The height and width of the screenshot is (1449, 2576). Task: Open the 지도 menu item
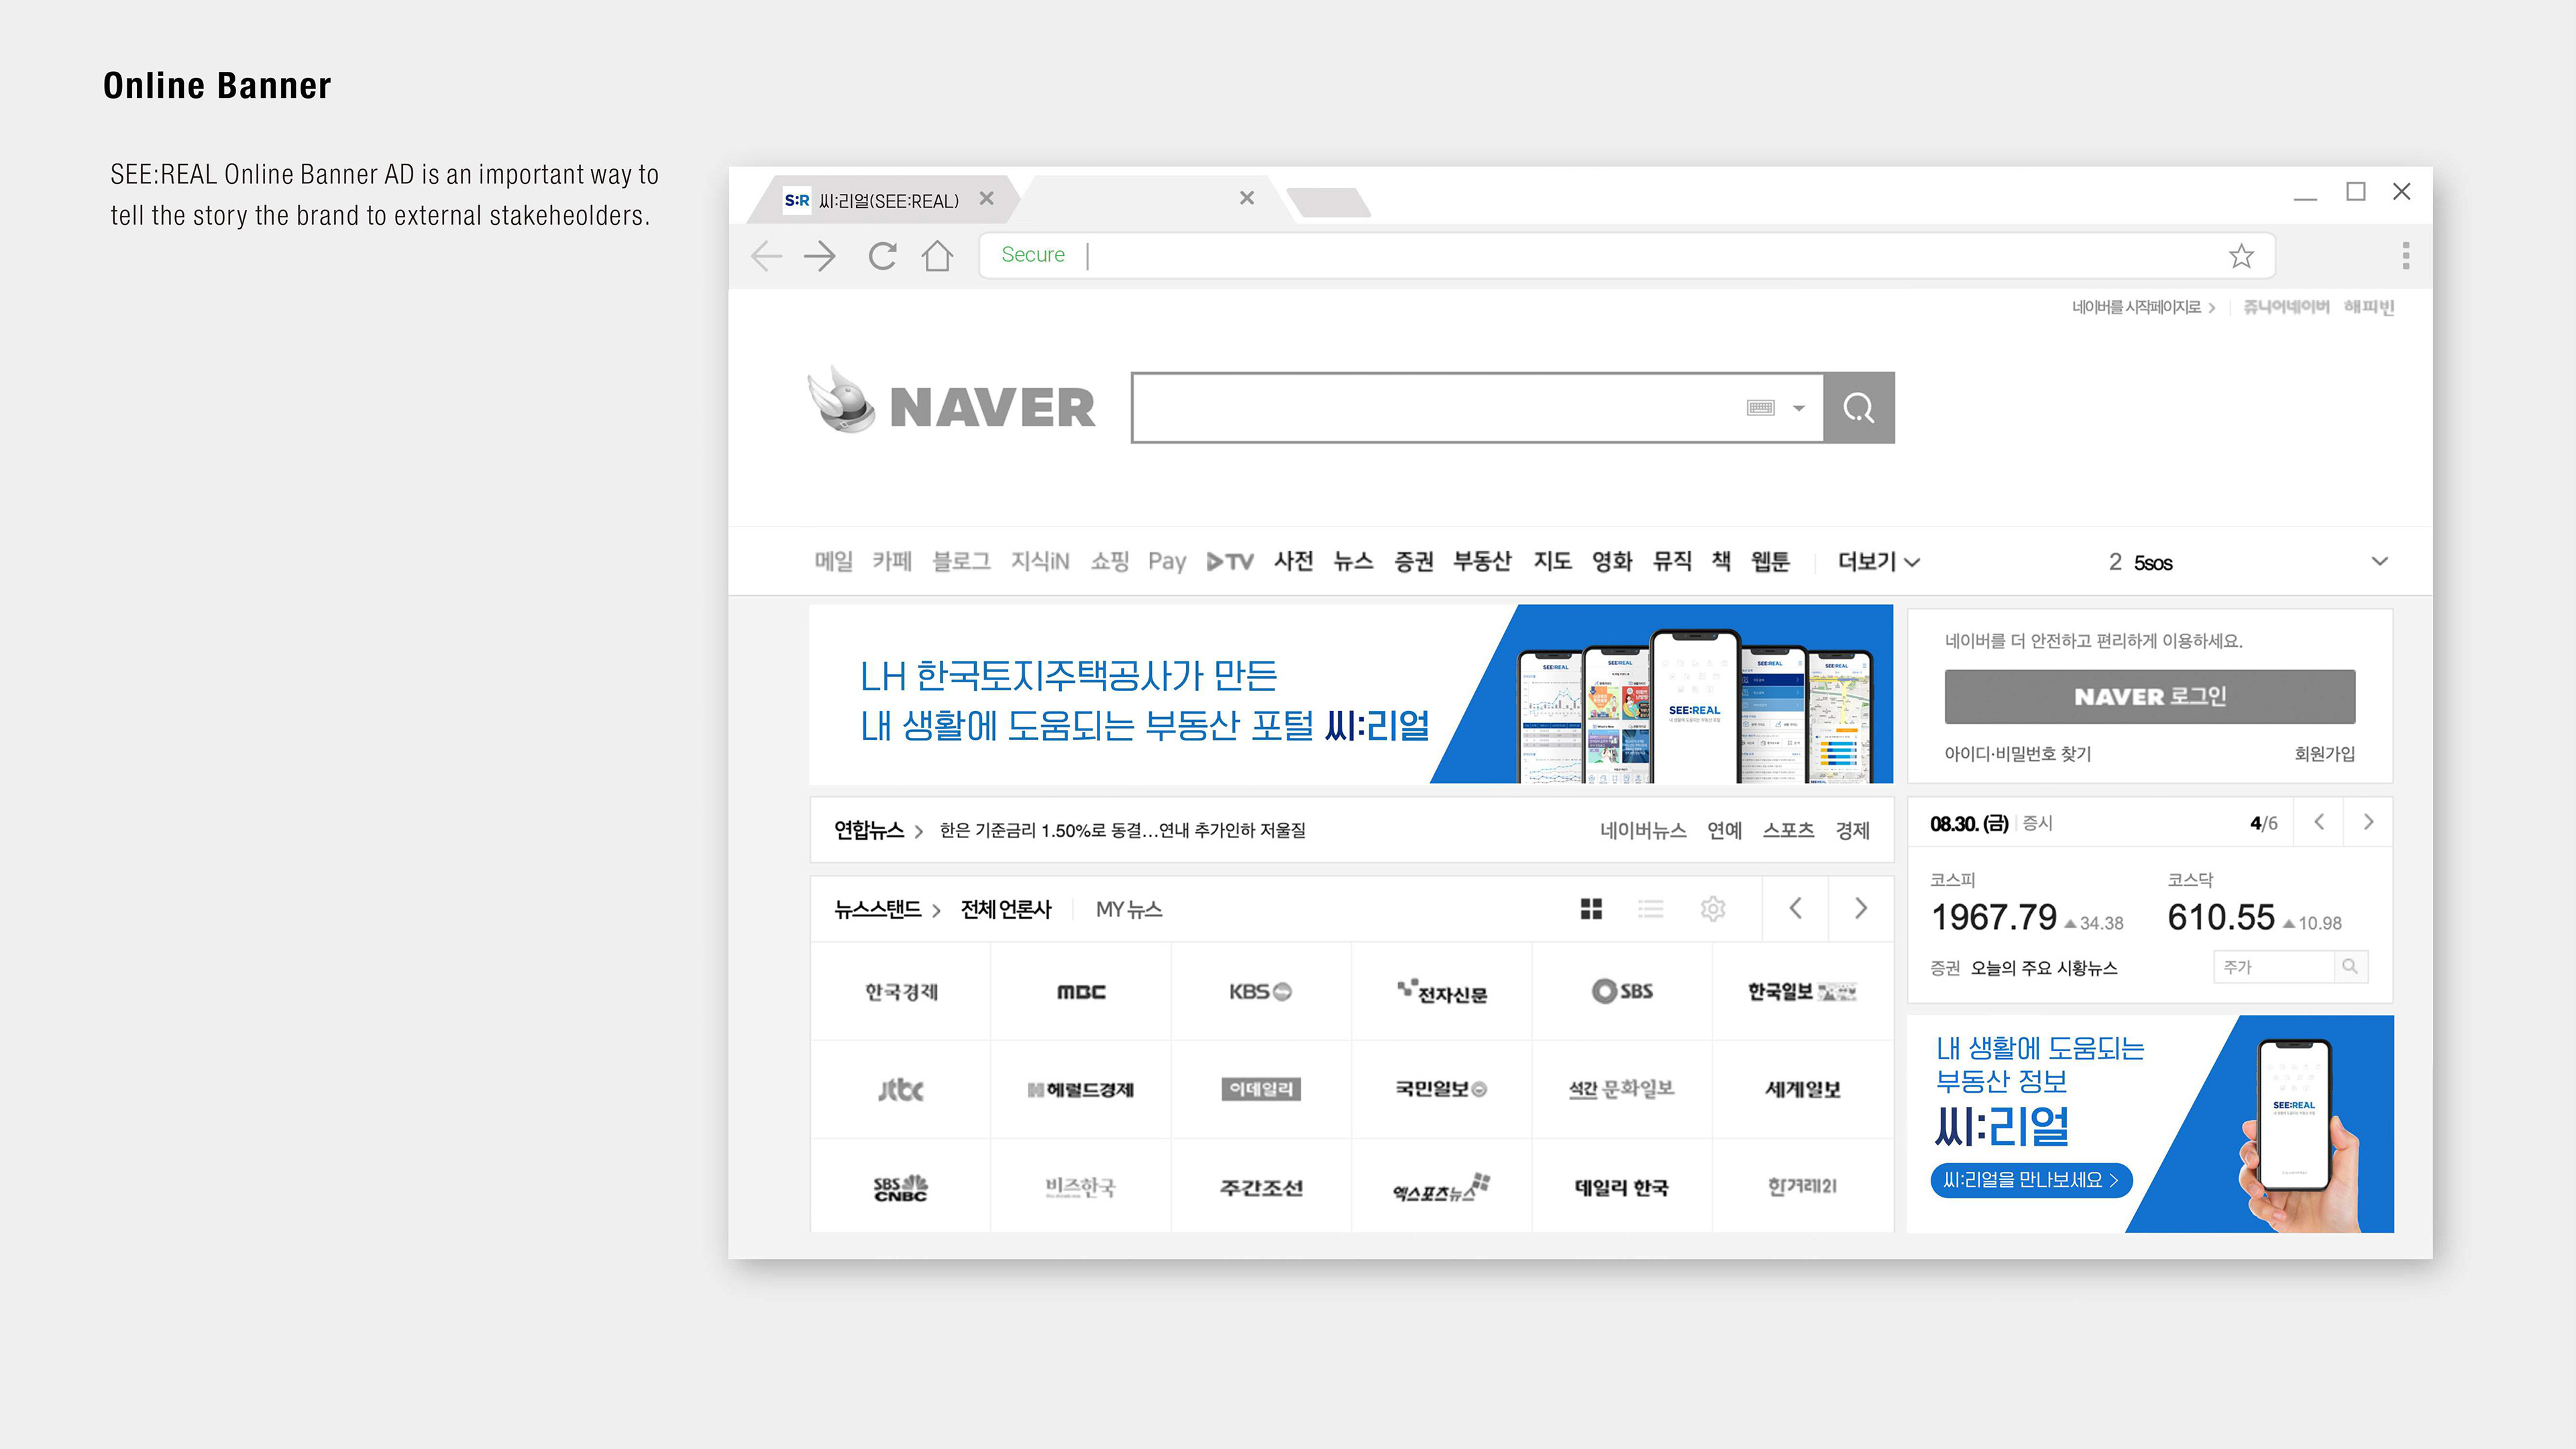[x=1553, y=561]
